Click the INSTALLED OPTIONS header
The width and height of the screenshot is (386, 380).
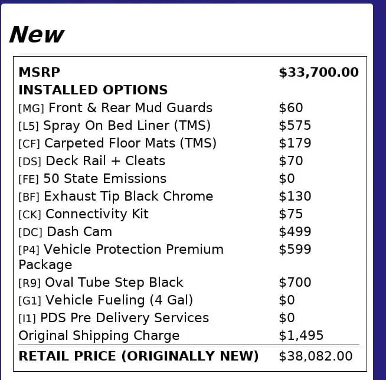93,90
